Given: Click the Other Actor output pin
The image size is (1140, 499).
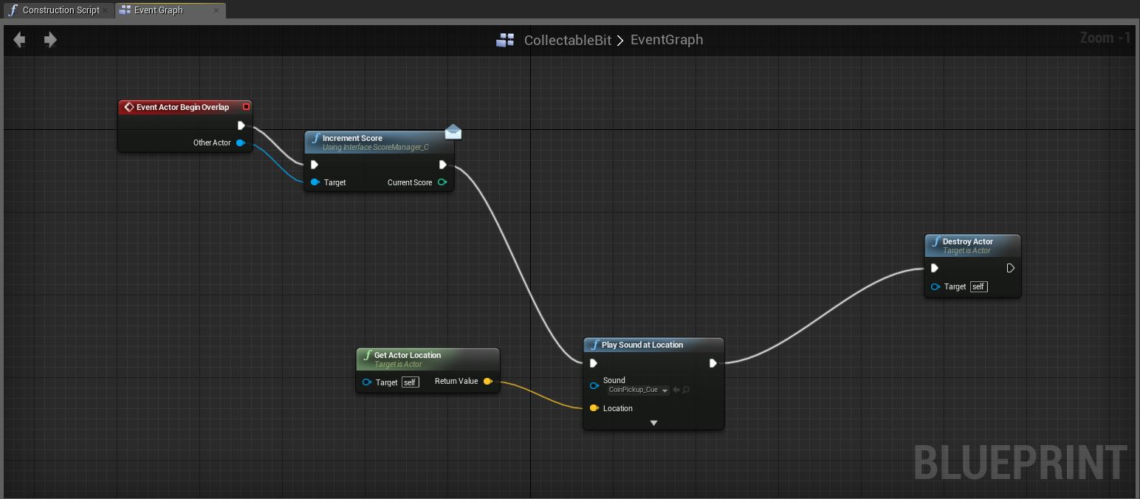Looking at the screenshot, I should [x=241, y=142].
